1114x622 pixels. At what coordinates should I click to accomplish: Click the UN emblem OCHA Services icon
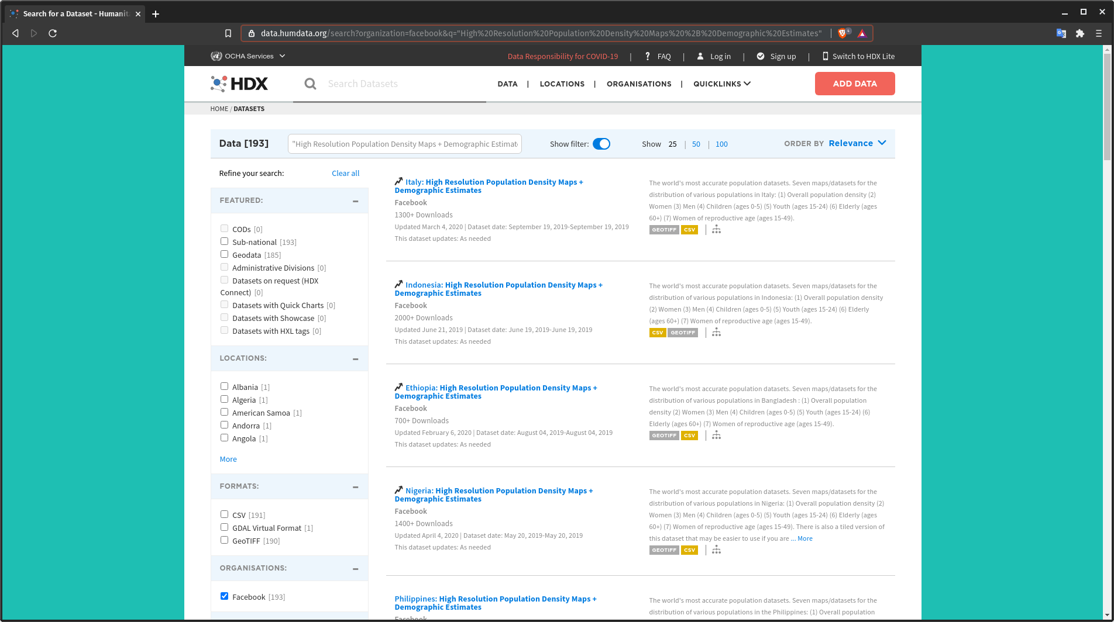click(216, 56)
